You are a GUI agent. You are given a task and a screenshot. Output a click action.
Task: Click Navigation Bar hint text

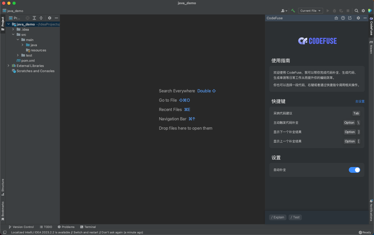pyautogui.click(x=177, y=119)
